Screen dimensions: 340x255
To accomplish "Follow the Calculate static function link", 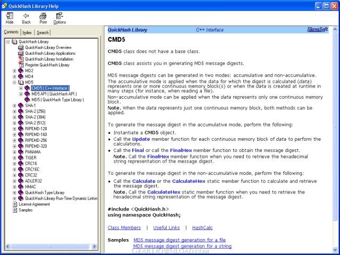I will (x=144, y=181).
